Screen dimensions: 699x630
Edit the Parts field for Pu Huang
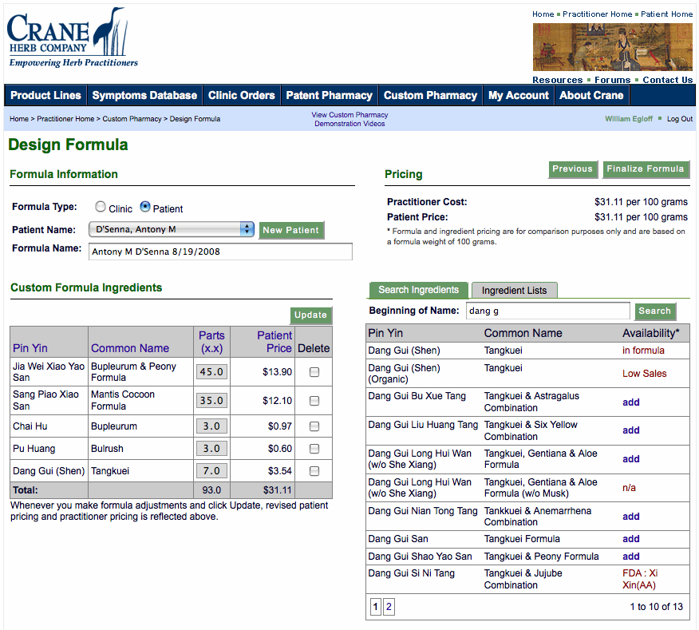211,449
